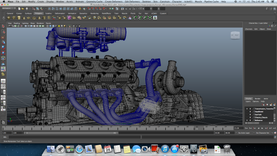The width and height of the screenshot is (277, 156).
Task: Open the Animation menu set dropdown
Action: coord(9,9)
